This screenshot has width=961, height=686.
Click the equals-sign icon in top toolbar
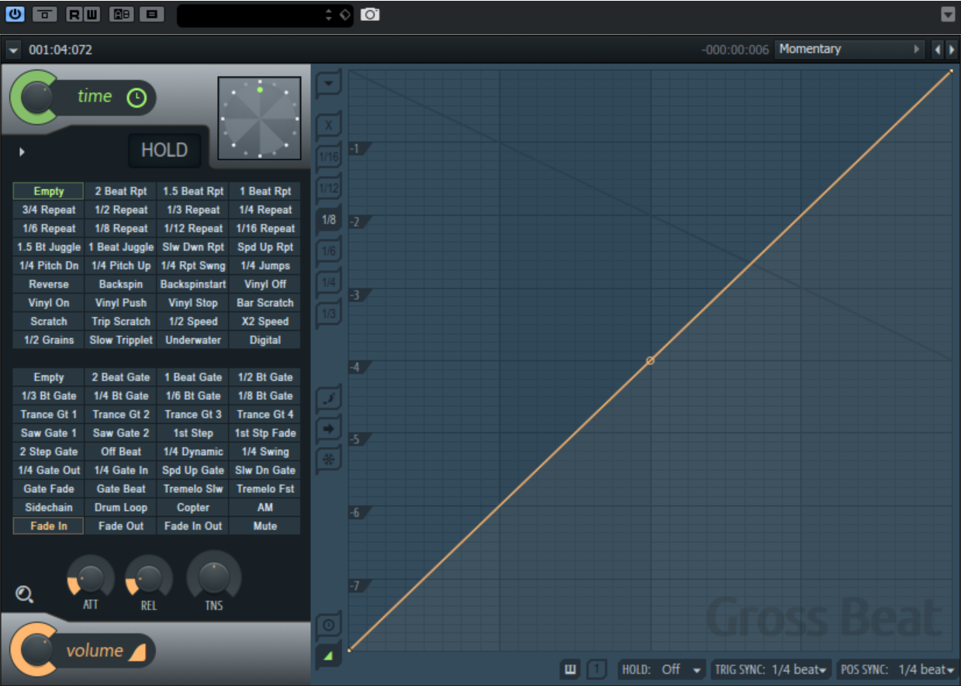[x=152, y=14]
